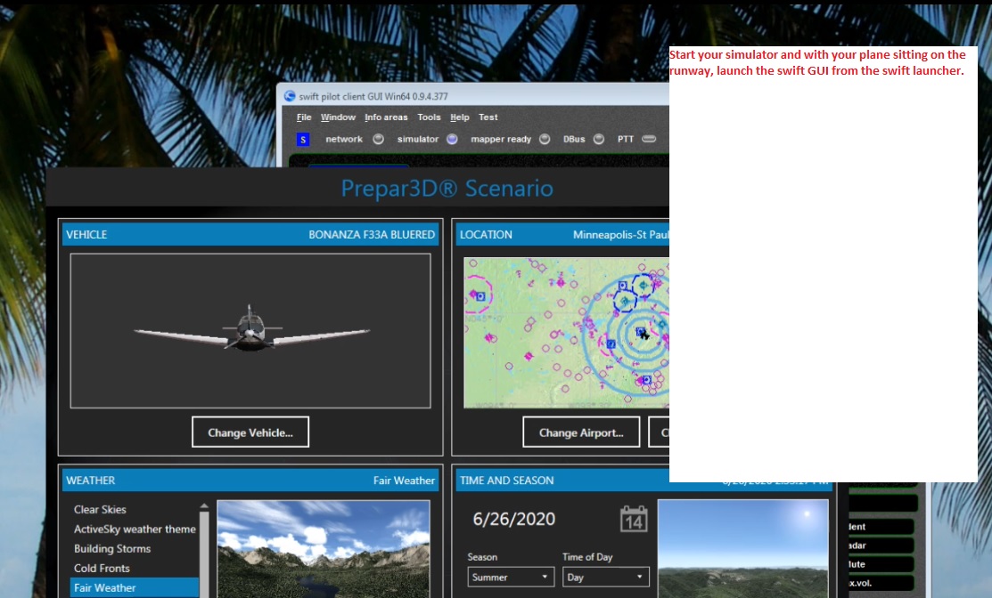The image size is (992, 598).
Task: Click the VEHICLE panel heading
Action: click(x=86, y=235)
